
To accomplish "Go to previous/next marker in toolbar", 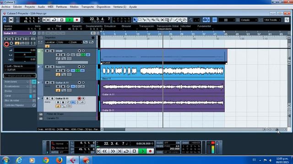I will pos(46,20).
